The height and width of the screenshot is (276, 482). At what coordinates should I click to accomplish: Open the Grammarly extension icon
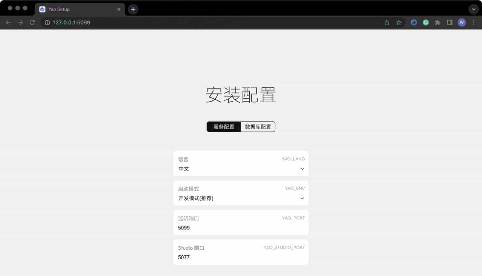point(426,23)
